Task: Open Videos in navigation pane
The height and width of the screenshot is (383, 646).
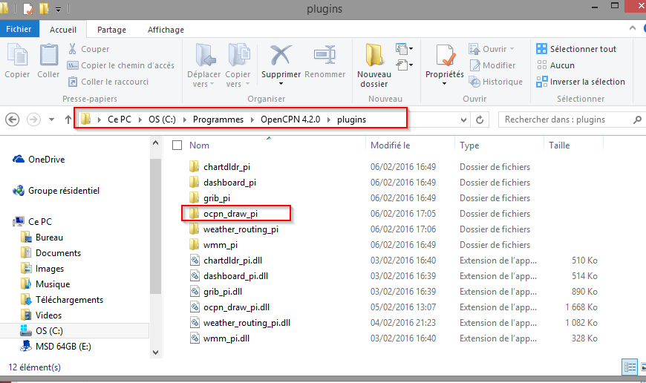Action: coord(41,315)
